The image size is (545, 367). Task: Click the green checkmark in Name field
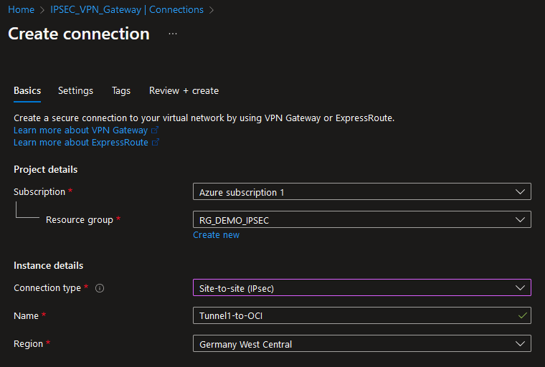pos(521,315)
